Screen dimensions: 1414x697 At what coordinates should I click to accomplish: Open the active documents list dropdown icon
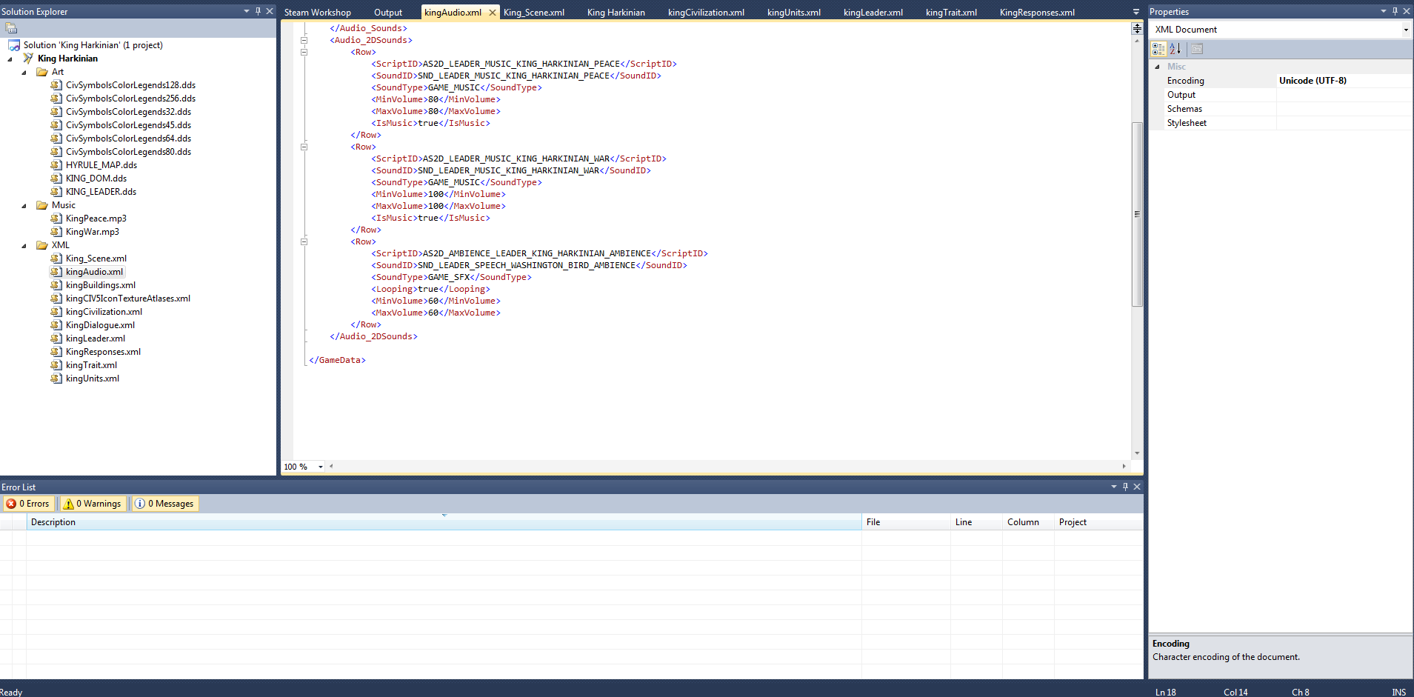(x=1136, y=12)
